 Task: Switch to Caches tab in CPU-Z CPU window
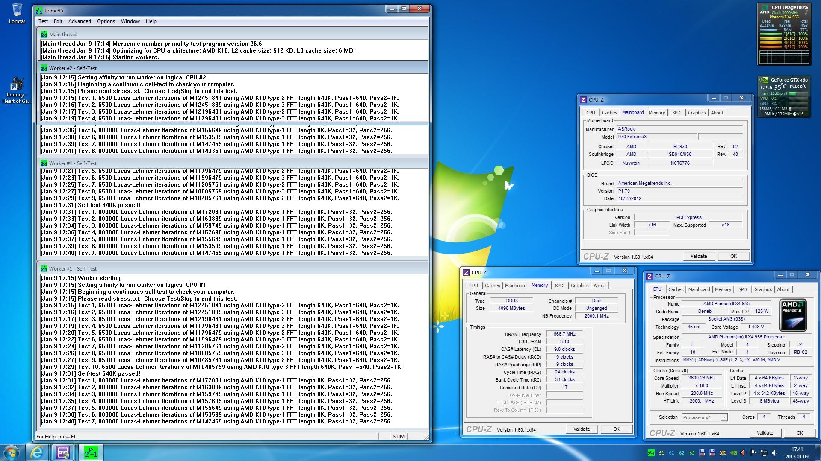pos(676,289)
